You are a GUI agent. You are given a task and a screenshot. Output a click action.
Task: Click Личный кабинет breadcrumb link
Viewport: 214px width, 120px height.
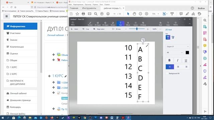coord(56,35)
